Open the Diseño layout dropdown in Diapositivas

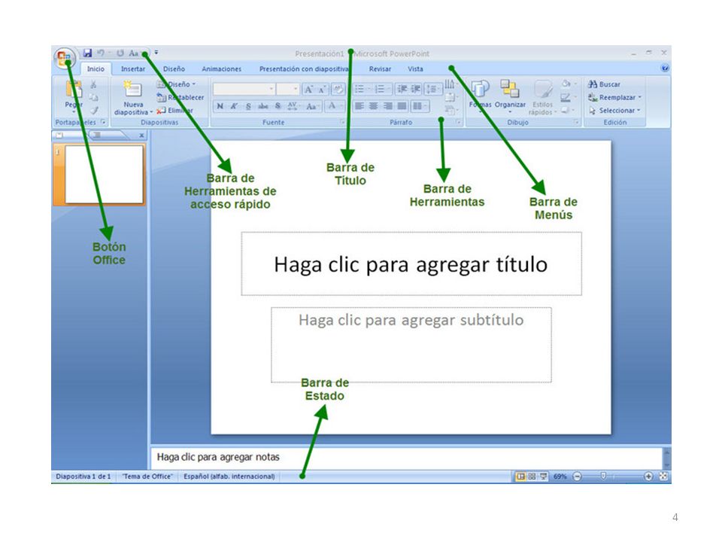pyautogui.click(x=177, y=84)
